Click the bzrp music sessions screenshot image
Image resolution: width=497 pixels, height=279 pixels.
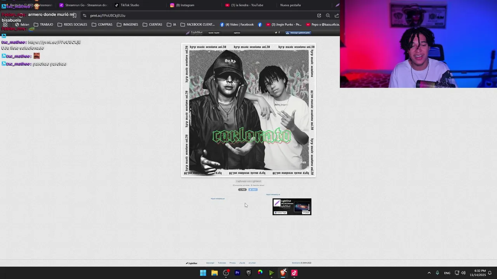[248, 110]
